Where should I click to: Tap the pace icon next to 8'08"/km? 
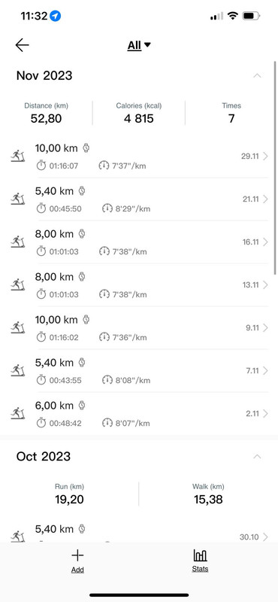click(107, 380)
